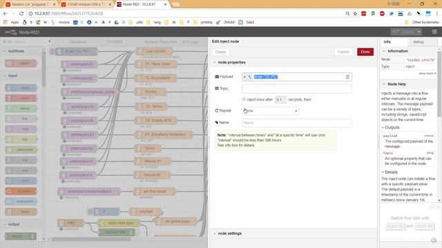
Task: Select the mqtt input node in palette
Action: (21, 129)
